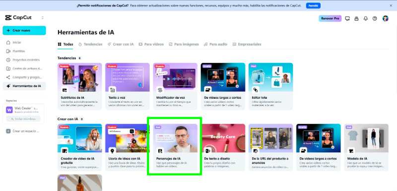
Task: Open Creador de video de IA gratuito card
Action: pos(80,147)
